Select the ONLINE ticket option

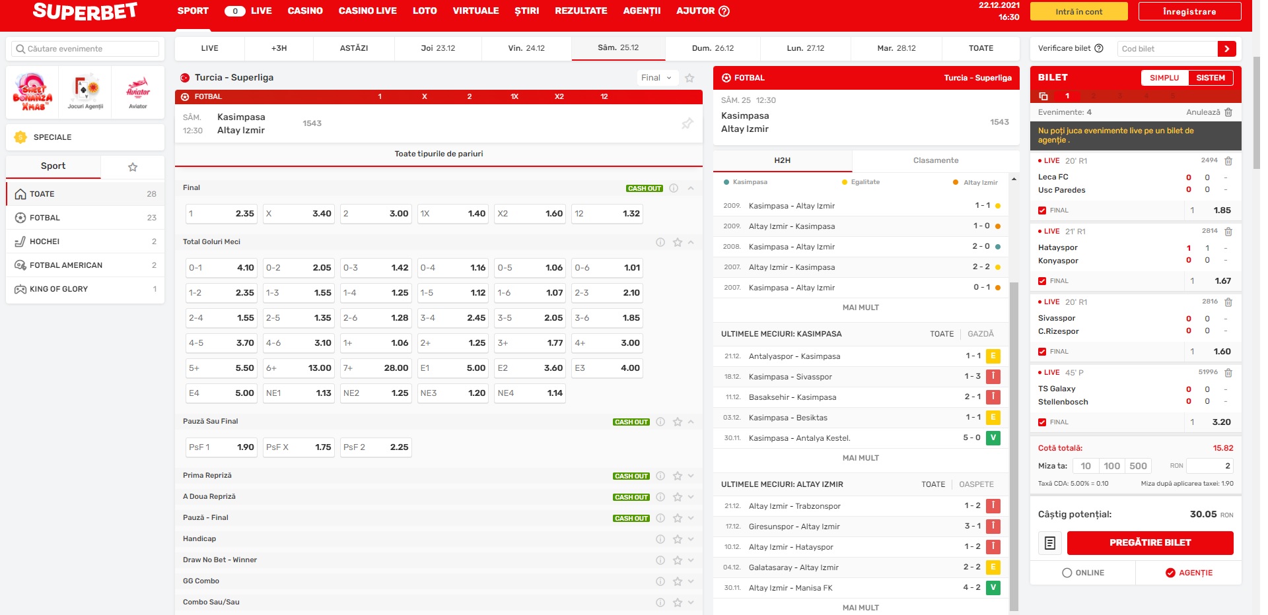tap(1083, 573)
